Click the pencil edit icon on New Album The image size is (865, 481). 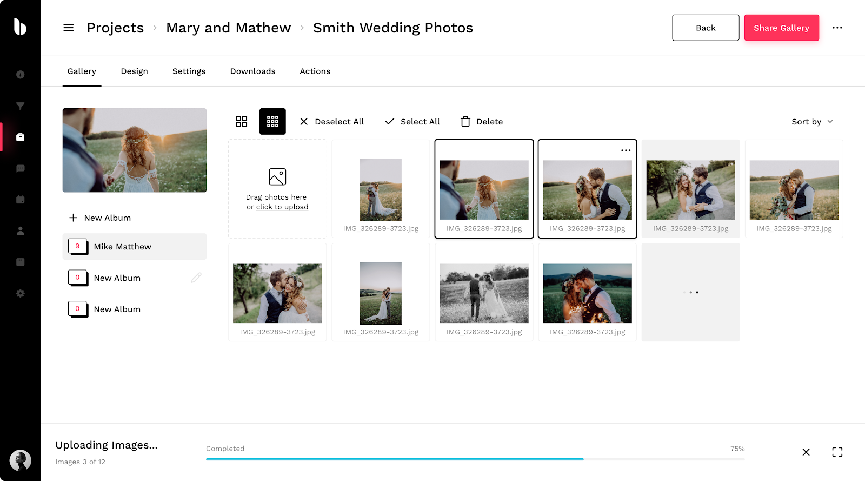[x=196, y=278]
